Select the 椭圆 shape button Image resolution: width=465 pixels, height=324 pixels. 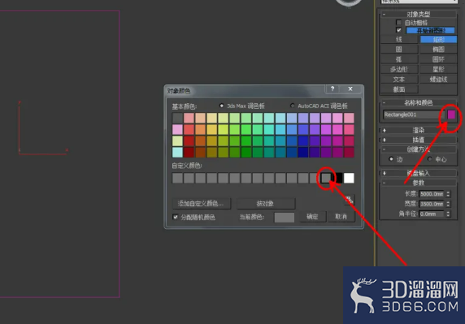tap(438, 50)
